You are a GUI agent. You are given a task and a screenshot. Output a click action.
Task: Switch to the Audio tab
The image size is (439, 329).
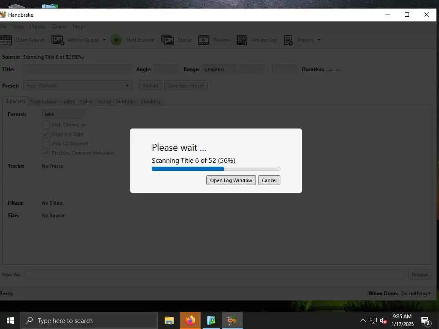[105, 101]
